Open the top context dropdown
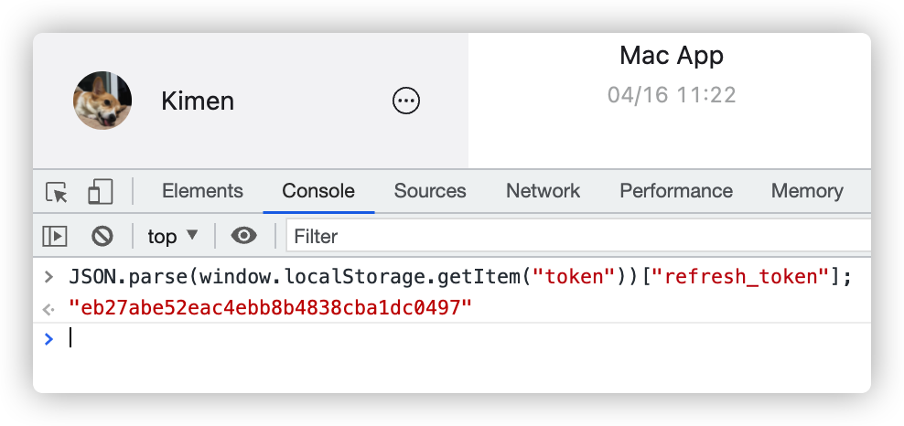Image resolution: width=904 pixels, height=426 pixels. 173,236
